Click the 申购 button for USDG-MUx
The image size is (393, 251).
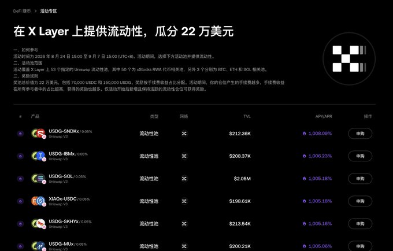[360, 246]
